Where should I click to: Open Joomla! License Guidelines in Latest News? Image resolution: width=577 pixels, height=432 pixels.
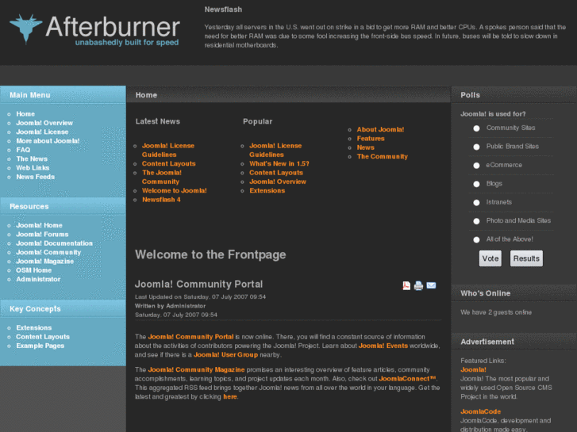(x=168, y=150)
